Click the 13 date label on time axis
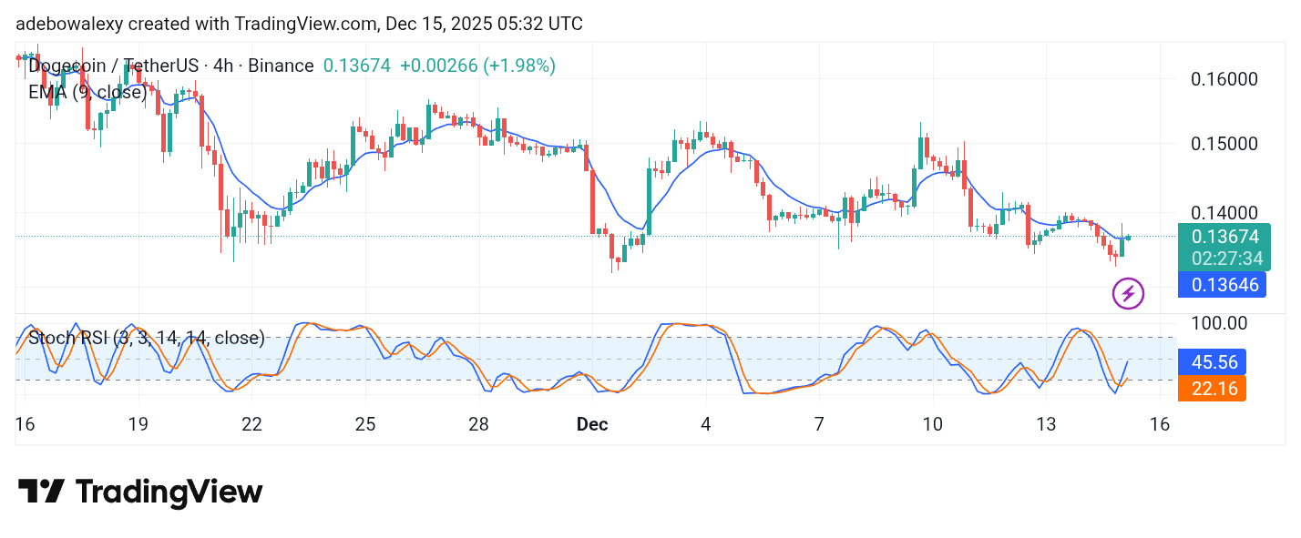1301x538 pixels. 1046,424
